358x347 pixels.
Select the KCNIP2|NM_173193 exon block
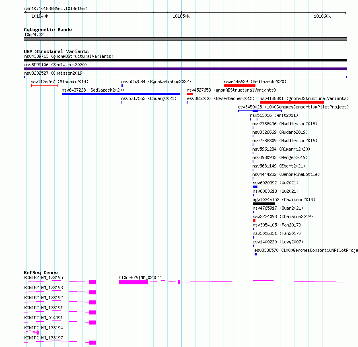tap(93, 292)
